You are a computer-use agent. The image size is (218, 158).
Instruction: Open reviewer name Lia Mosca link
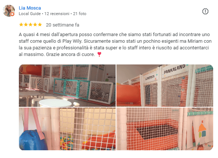point(30,8)
